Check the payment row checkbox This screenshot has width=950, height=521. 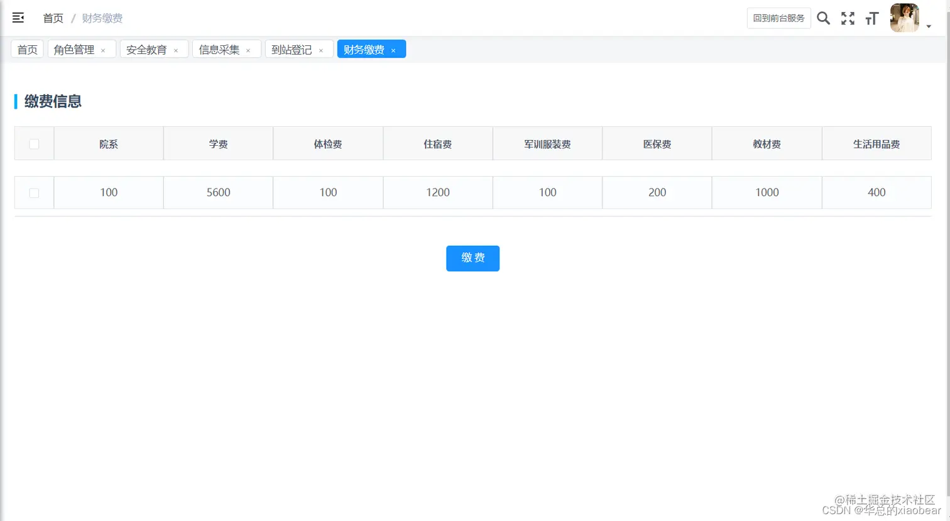click(34, 193)
